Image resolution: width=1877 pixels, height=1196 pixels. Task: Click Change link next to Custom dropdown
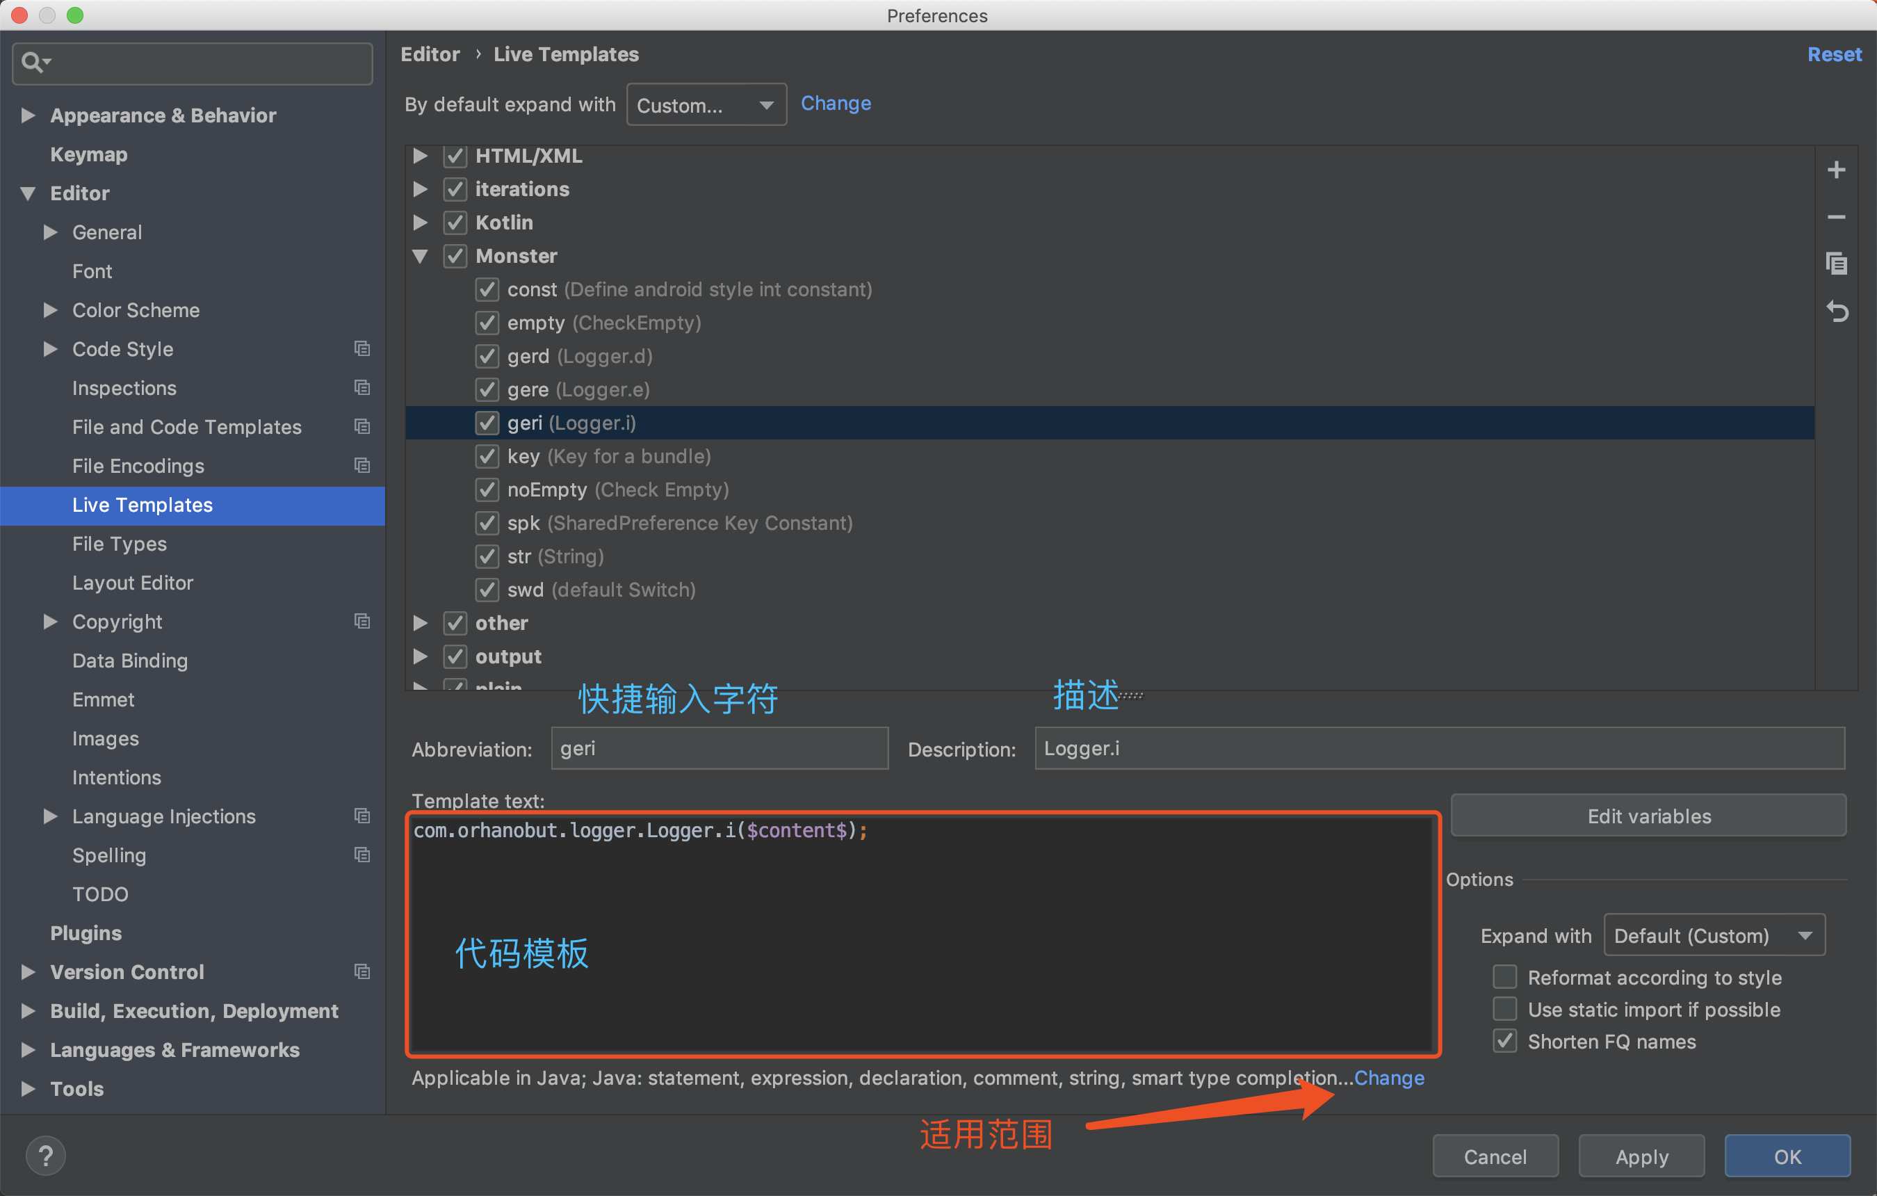836,104
